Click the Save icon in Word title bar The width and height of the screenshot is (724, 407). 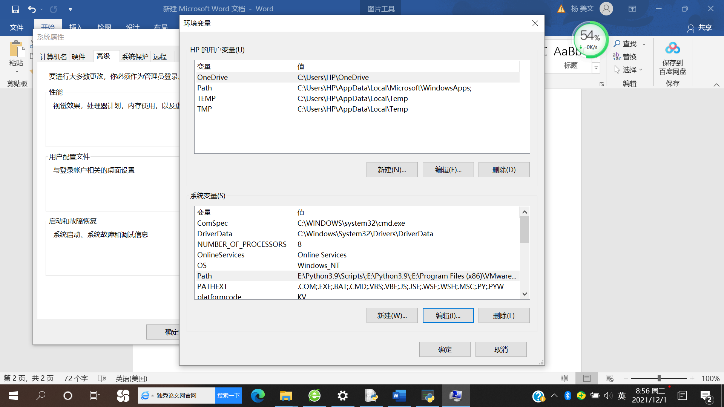[x=15, y=9]
